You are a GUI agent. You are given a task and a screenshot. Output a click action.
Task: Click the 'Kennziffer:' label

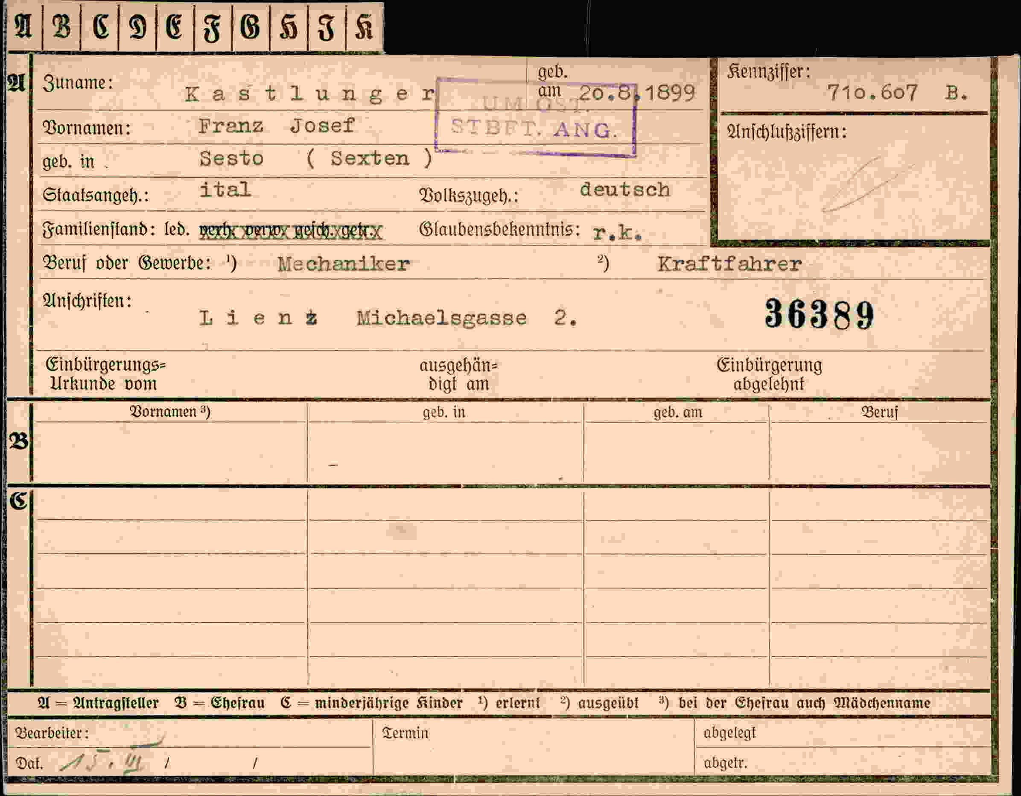point(769,72)
